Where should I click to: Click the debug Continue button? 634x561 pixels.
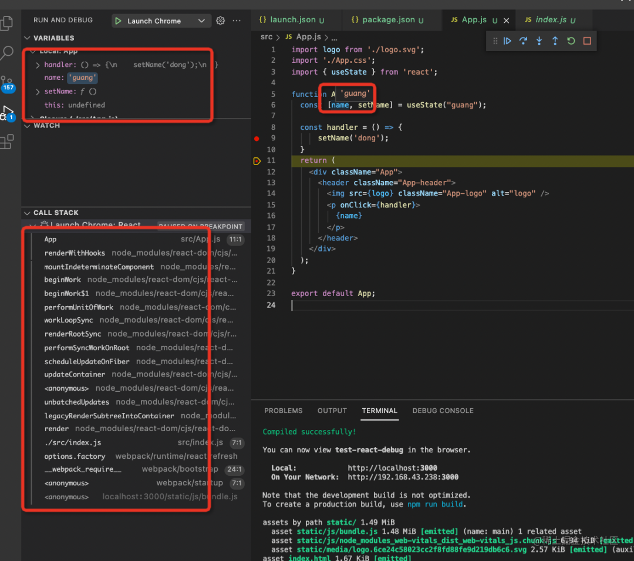tap(507, 41)
